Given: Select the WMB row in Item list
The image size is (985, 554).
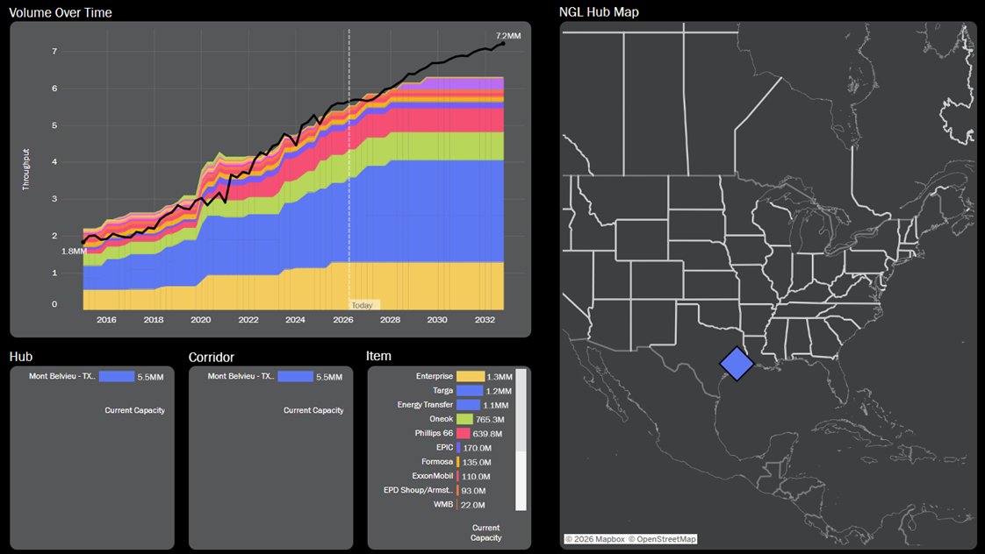Looking at the screenshot, I should 447,504.
